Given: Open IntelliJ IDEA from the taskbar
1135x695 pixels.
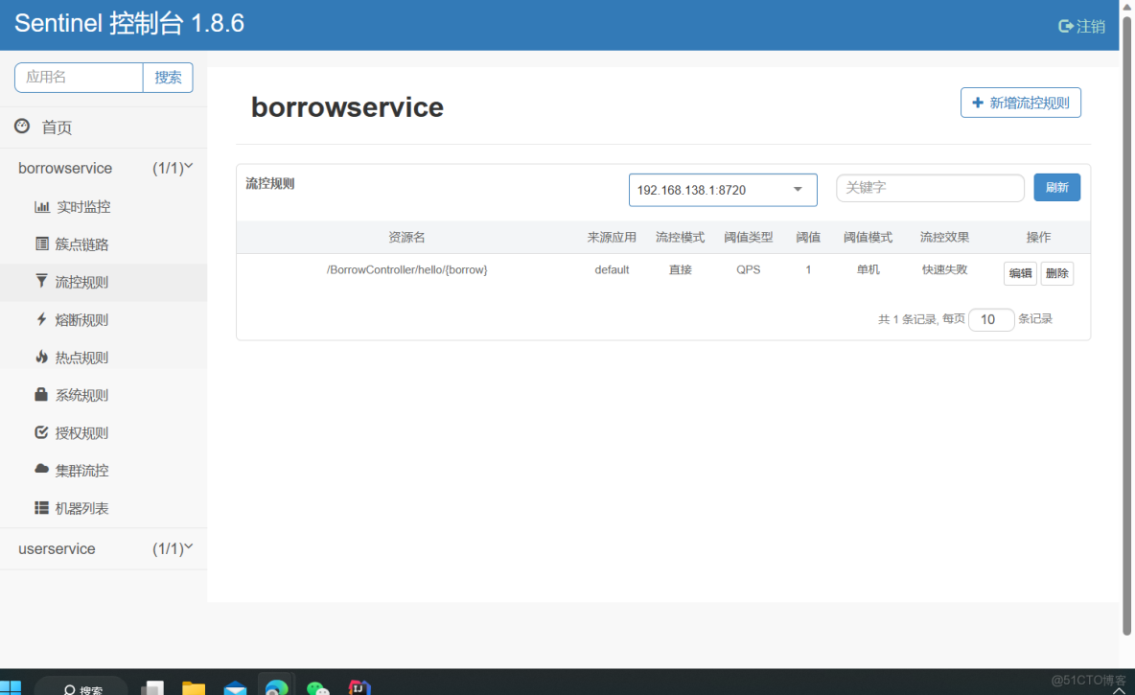Looking at the screenshot, I should coord(359,685).
